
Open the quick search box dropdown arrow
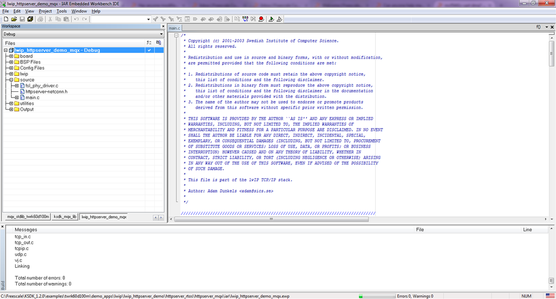pyautogui.click(x=149, y=19)
